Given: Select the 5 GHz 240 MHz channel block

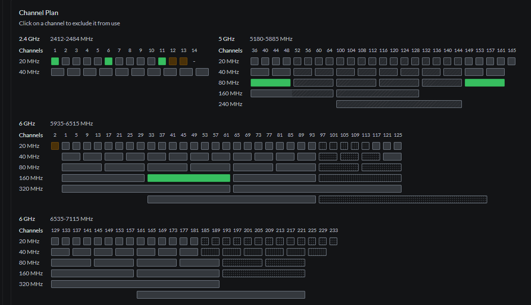Looking at the screenshot, I should [399, 104].
